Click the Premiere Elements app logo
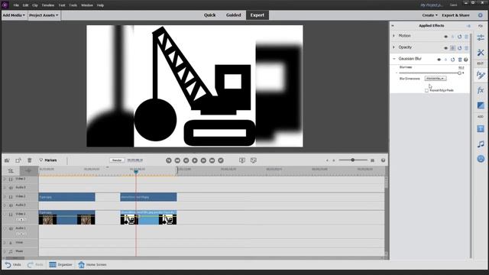489x275 pixels. [x=5, y=5]
